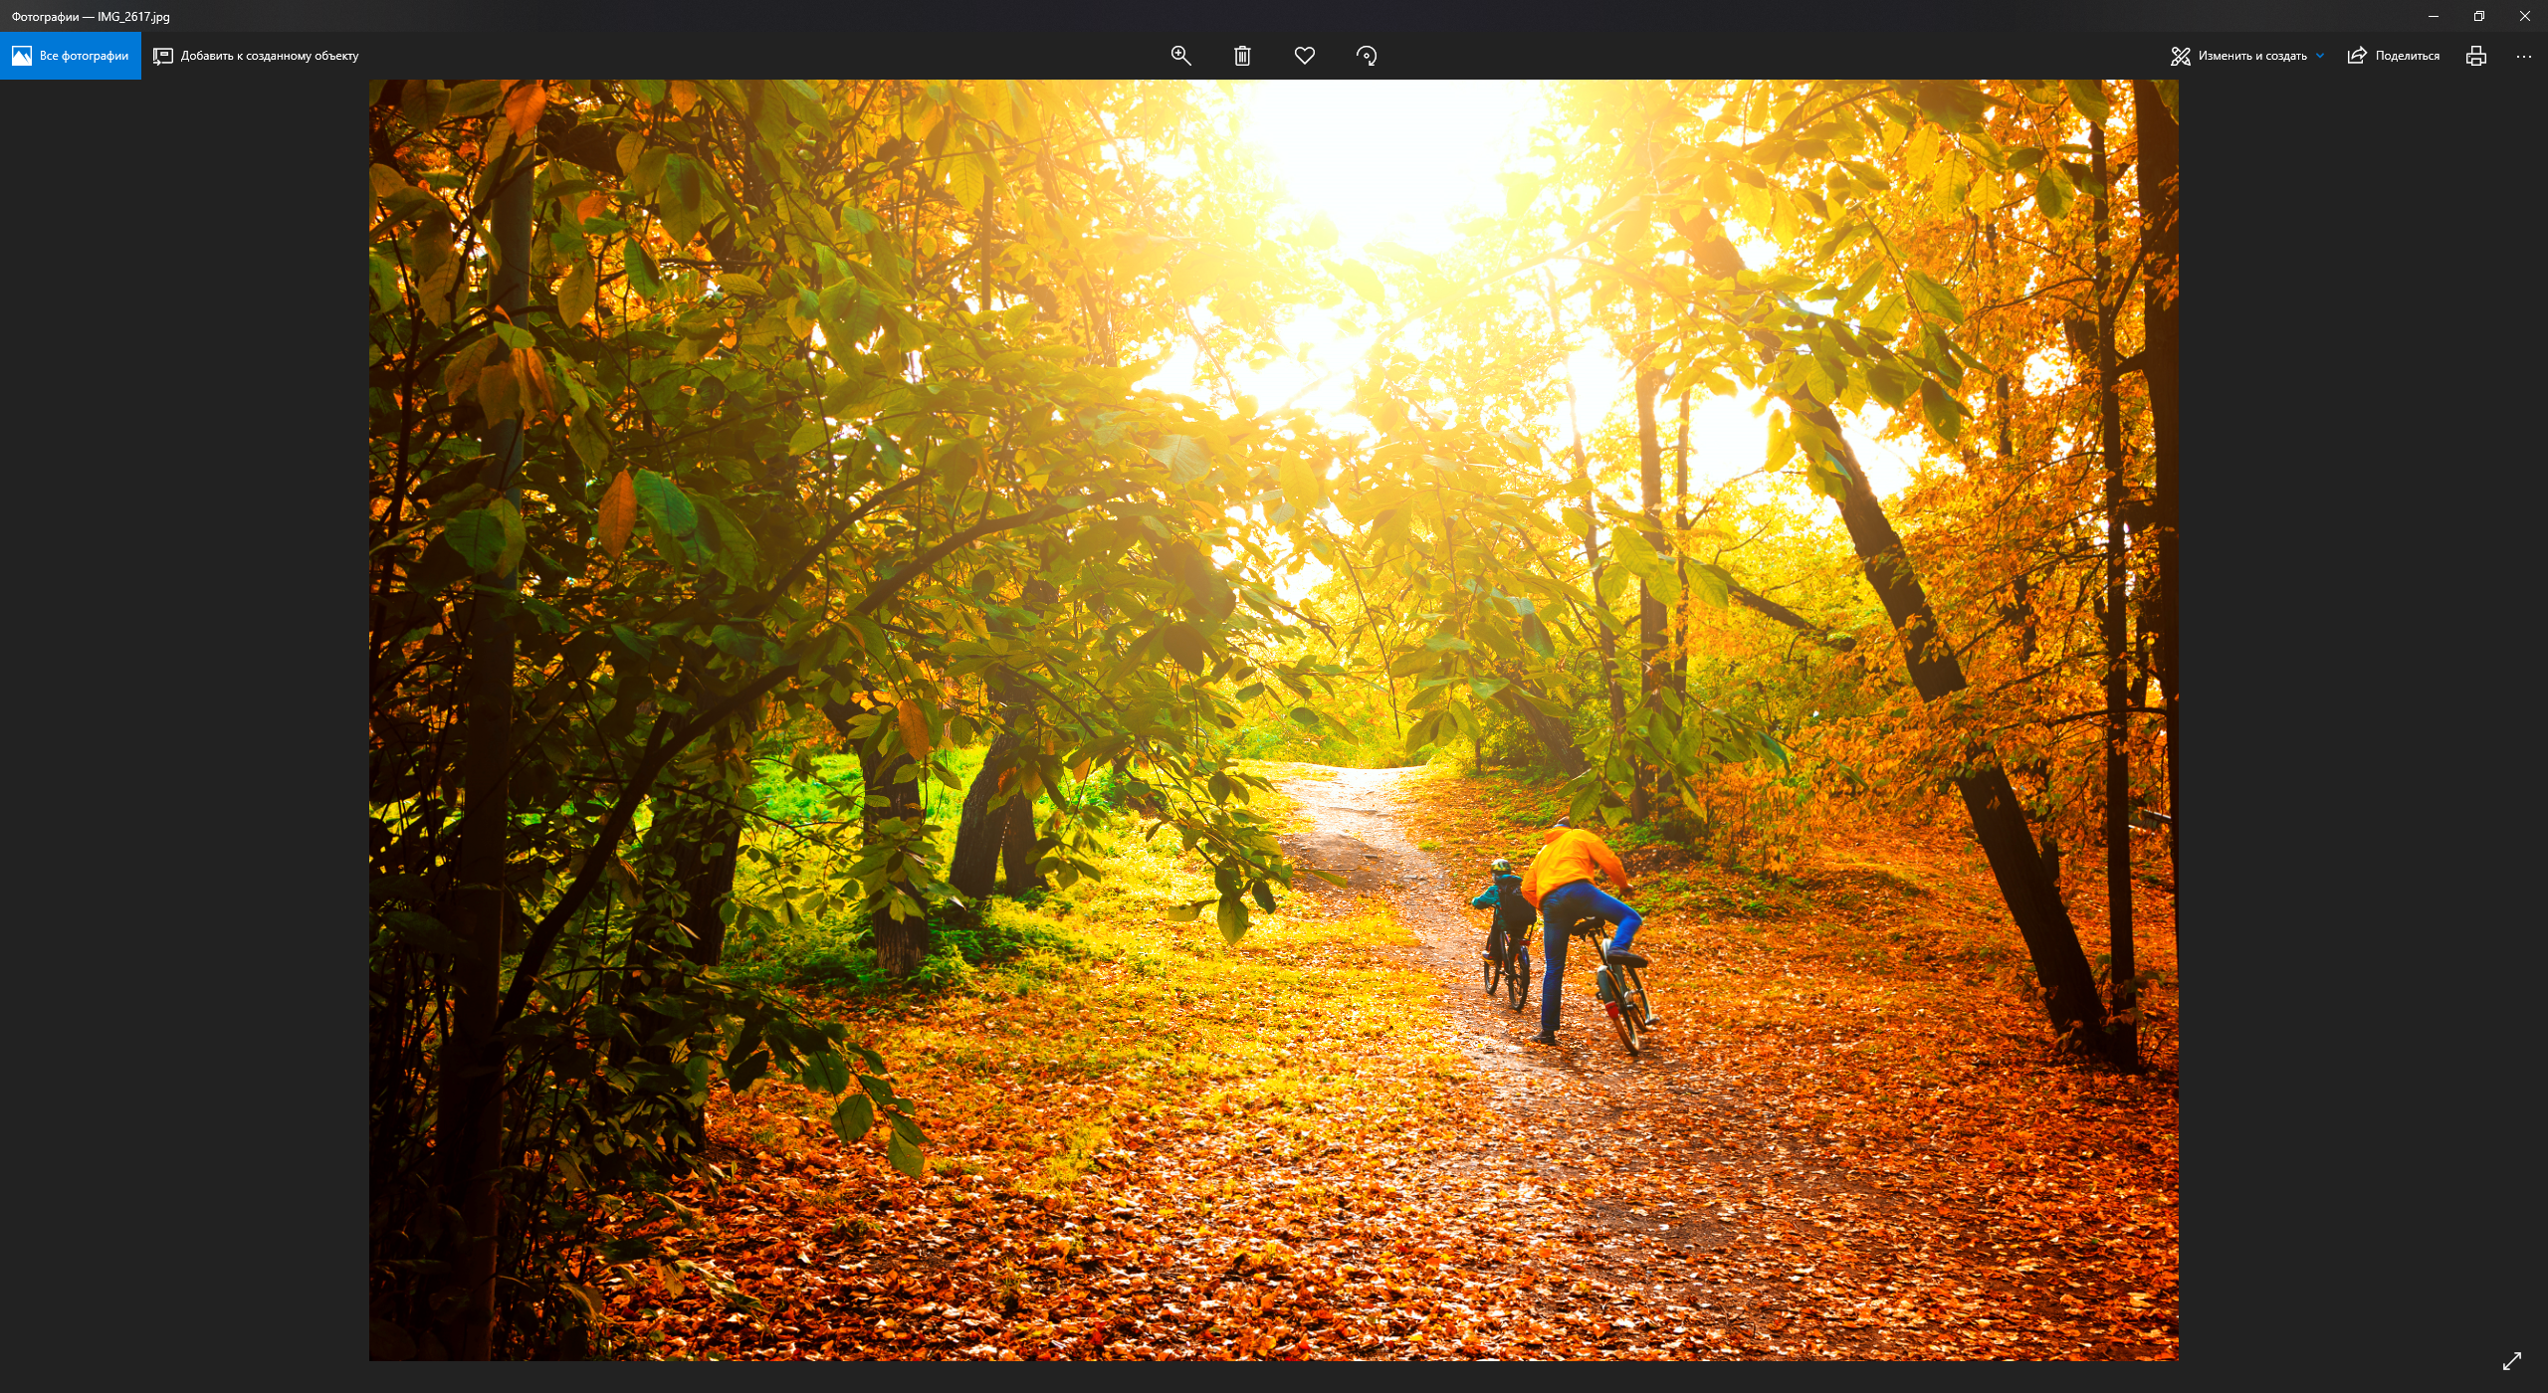Go back to Все фотографии

coord(71,56)
